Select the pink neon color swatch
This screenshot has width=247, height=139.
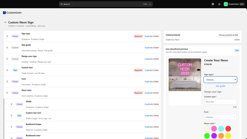214,129
